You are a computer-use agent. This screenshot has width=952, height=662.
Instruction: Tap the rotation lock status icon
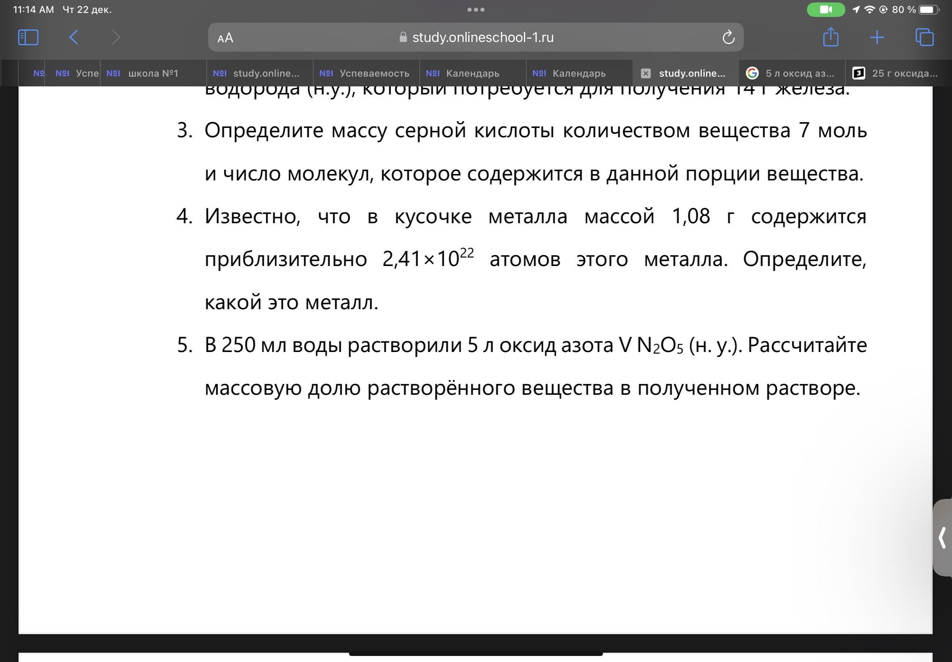[x=883, y=10]
